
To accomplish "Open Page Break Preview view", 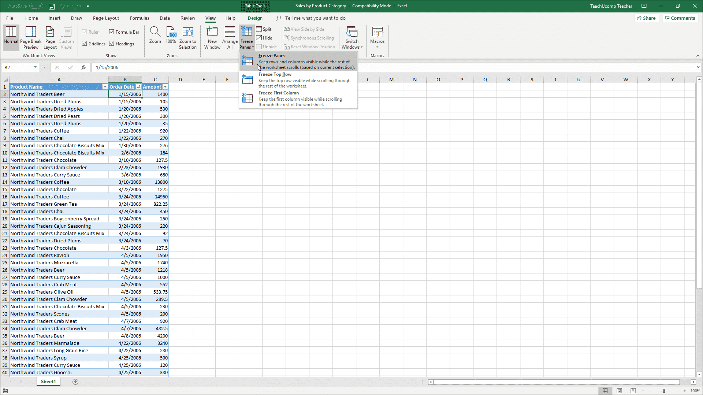I will coord(31,38).
